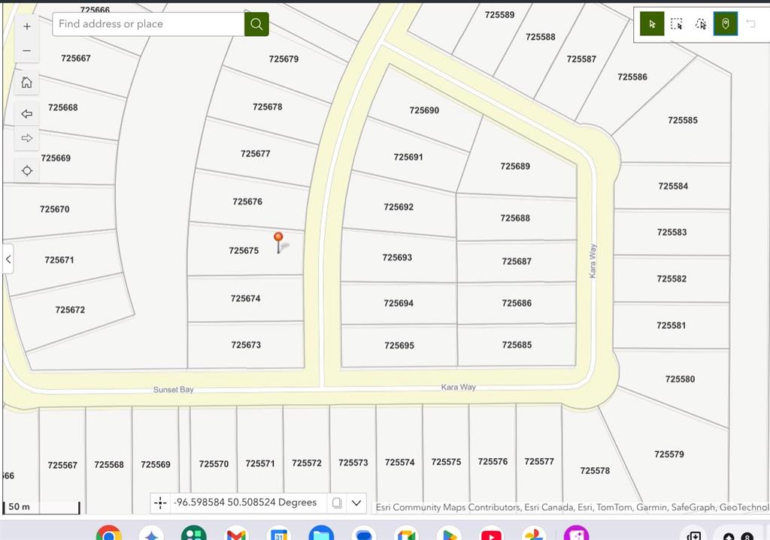770x540 pixels.
Task: Click the search magnifier button
Action: tap(256, 24)
